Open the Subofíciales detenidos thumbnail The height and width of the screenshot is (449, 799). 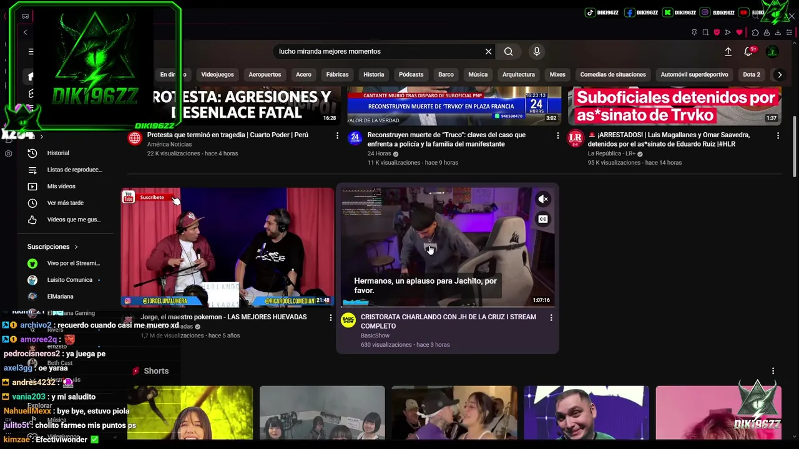click(x=675, y=106)
